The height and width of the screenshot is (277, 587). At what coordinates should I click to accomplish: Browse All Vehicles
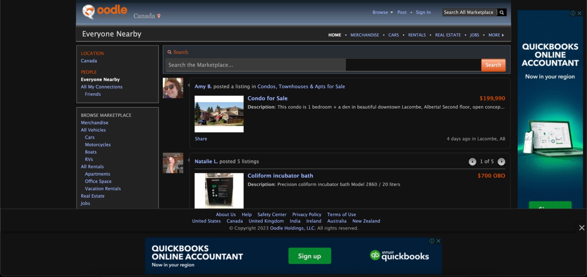click(93, 130)
